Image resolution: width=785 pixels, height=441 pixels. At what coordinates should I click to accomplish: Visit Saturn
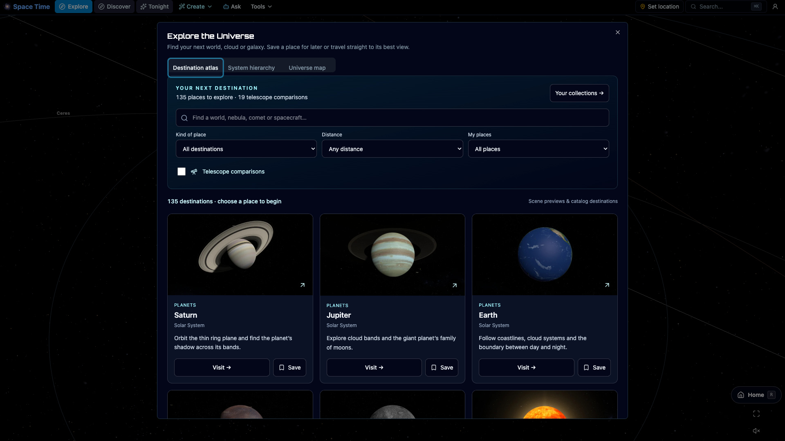point(222,367)
